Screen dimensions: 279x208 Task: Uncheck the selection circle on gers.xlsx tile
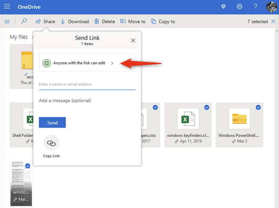pos(155,107)
